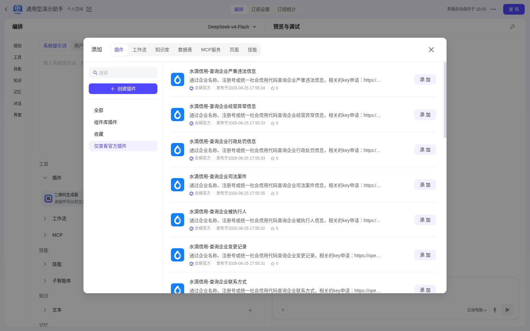Jump to 界面 in left navigation
Viewport: 530px width, 331px height.
point(18,115)
